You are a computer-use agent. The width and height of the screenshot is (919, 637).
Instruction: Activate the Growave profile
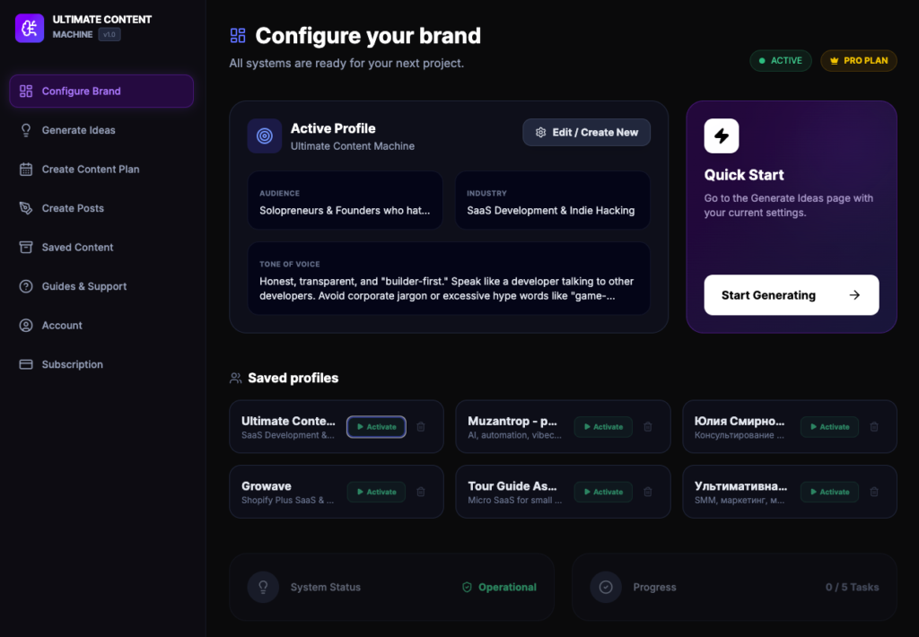tap(376, 492)
